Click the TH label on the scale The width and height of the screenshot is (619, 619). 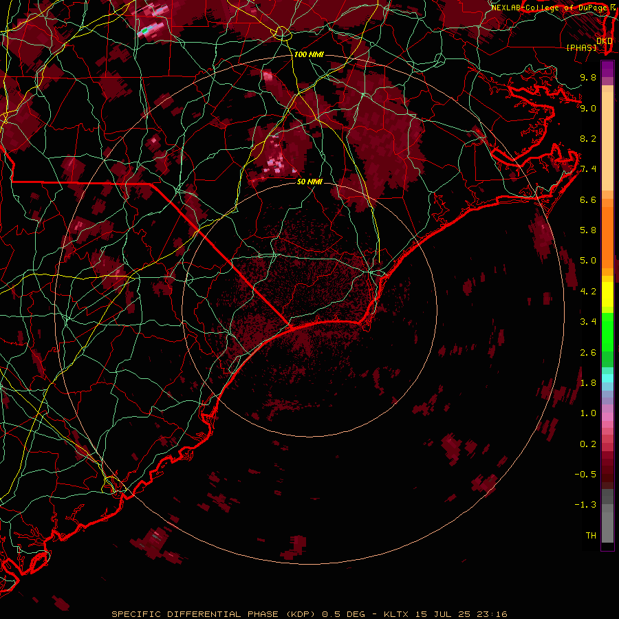tap(591, 535)
